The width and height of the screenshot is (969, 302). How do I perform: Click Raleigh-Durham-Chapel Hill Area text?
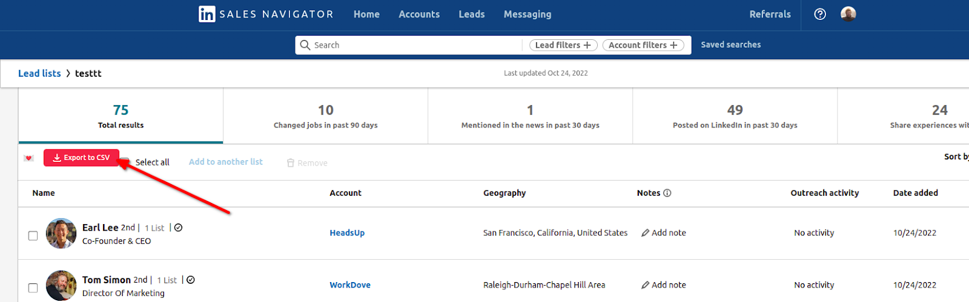pos(544,285)
